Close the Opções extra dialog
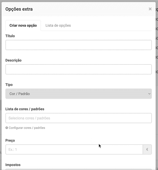This screenshot has height=170, width=158. click(x=150, y=9)
